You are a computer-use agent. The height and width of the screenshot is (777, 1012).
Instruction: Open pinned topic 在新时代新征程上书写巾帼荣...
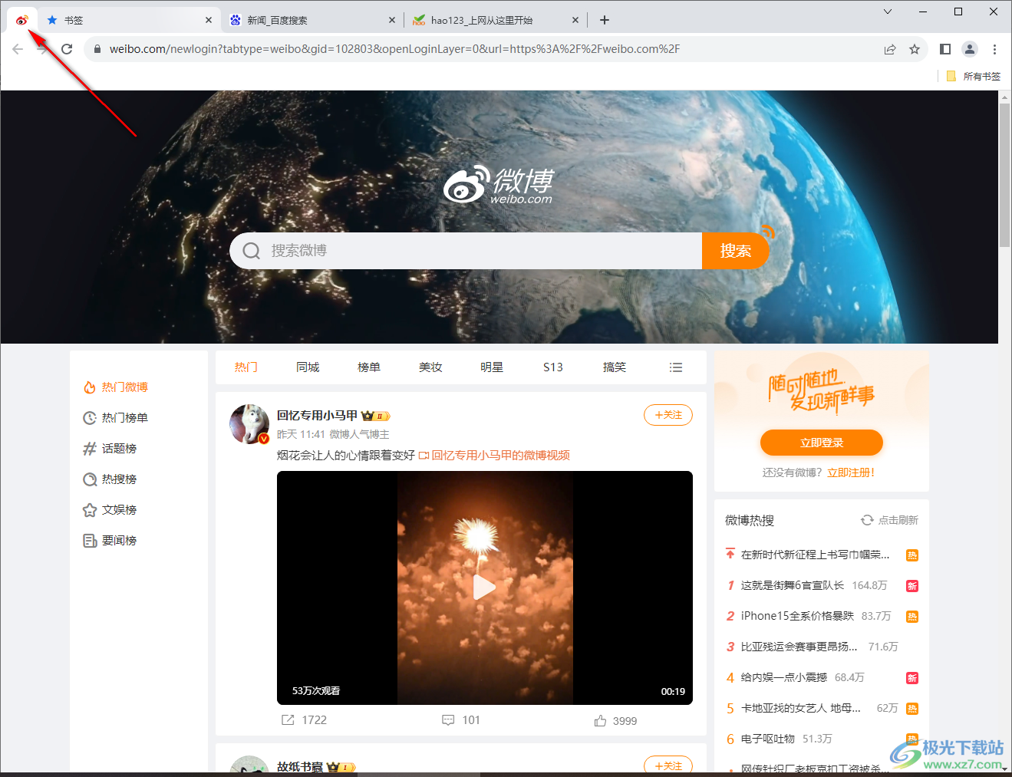tap(815, 555)
